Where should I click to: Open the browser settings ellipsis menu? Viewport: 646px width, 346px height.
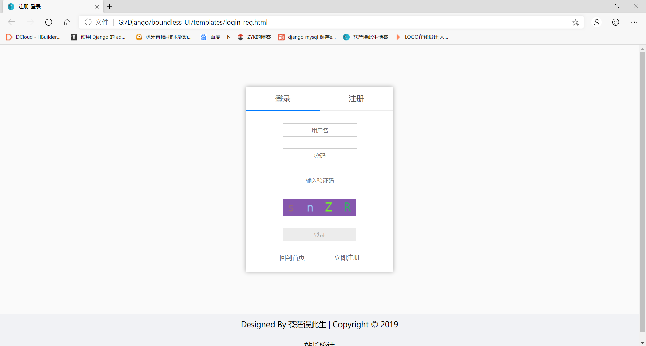pos(634,22)
